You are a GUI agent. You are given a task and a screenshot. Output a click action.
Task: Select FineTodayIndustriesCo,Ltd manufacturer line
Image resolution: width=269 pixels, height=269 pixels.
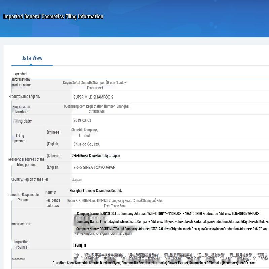click(x=173, y=222)
